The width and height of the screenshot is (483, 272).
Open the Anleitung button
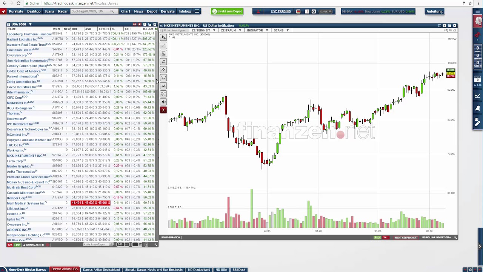(434, 11)
